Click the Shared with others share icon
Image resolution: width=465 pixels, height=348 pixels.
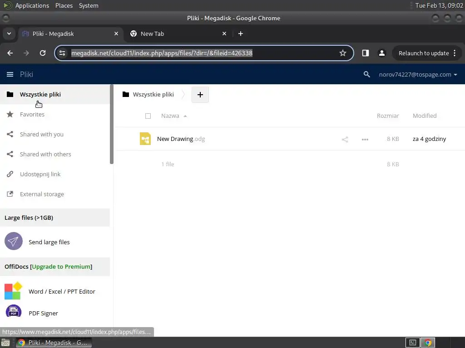(10, 154)
